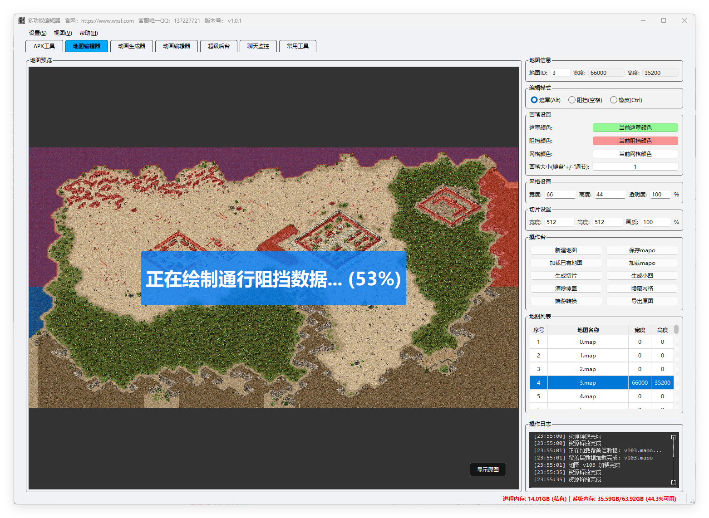Screen dimensions: 709x518
Task: Open the 帮助(H) menu
Action: point(89,33)
